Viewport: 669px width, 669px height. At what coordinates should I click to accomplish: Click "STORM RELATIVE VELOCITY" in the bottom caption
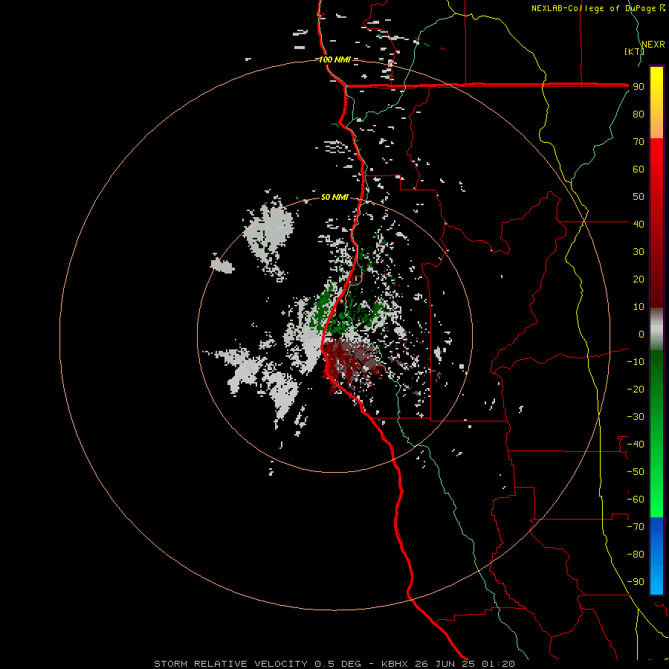coord(230,664)
